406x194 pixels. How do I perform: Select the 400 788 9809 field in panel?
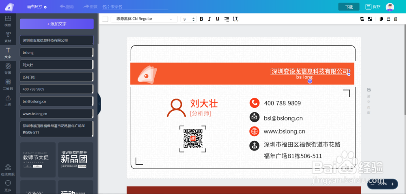(57, 89)
